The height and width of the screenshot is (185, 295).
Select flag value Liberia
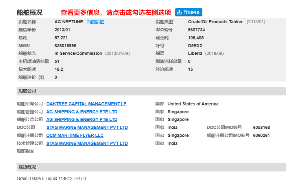click(195, 53)
